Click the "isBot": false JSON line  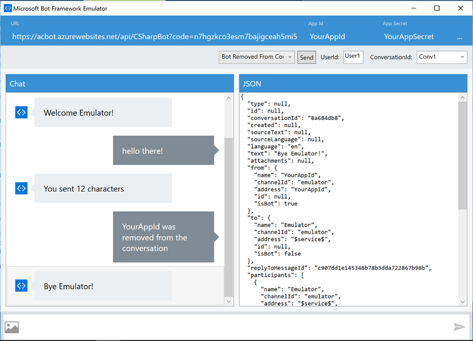[277, 254]
